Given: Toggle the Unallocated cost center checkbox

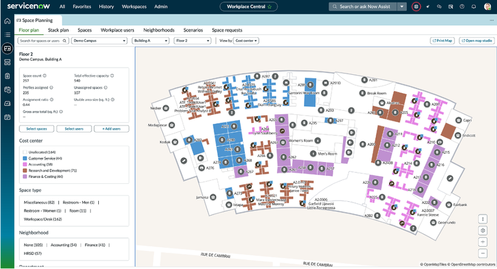Looking at the screenshot, I should (x=25, y=152).
